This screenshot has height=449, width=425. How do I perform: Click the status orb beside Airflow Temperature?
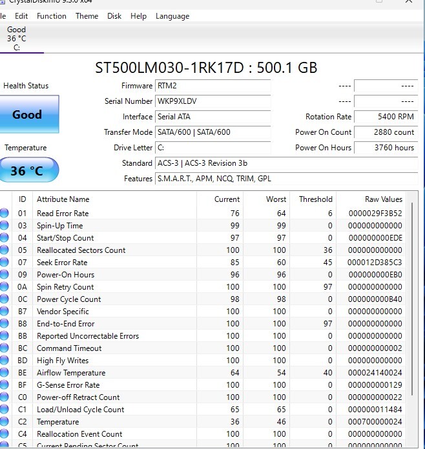pos(5,373)
